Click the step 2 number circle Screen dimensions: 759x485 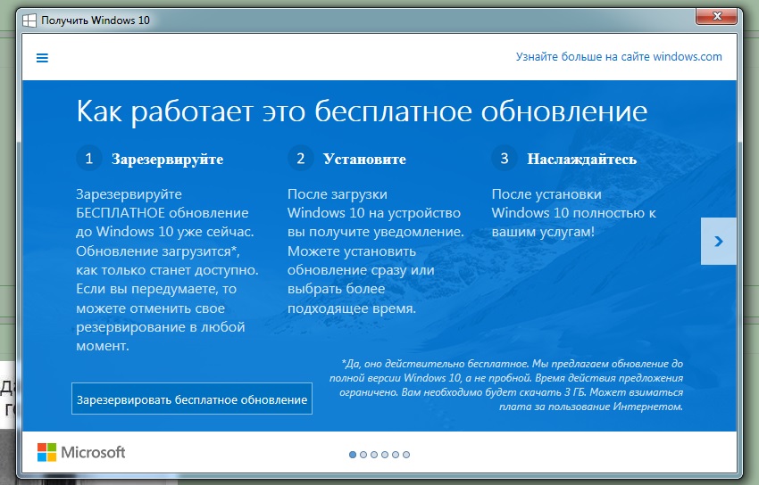[301, 159]
